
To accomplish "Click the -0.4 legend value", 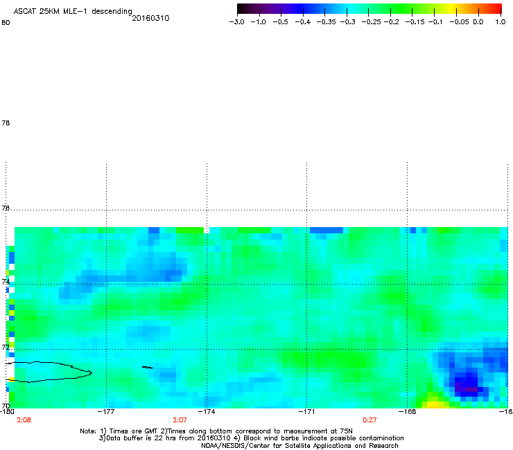I will tap(303, 22).
